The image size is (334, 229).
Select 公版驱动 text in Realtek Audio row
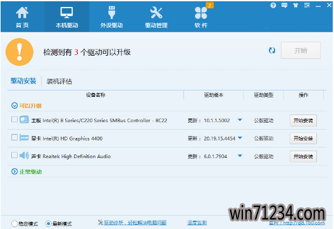(264, 157)
